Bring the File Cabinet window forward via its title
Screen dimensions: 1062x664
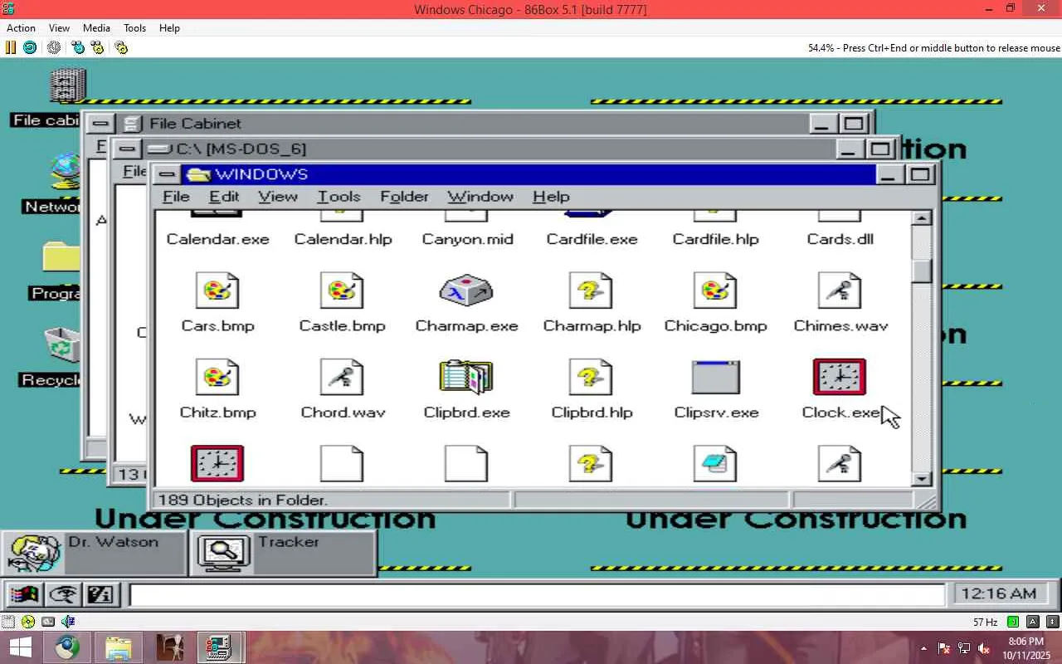[x=462, y=124]
